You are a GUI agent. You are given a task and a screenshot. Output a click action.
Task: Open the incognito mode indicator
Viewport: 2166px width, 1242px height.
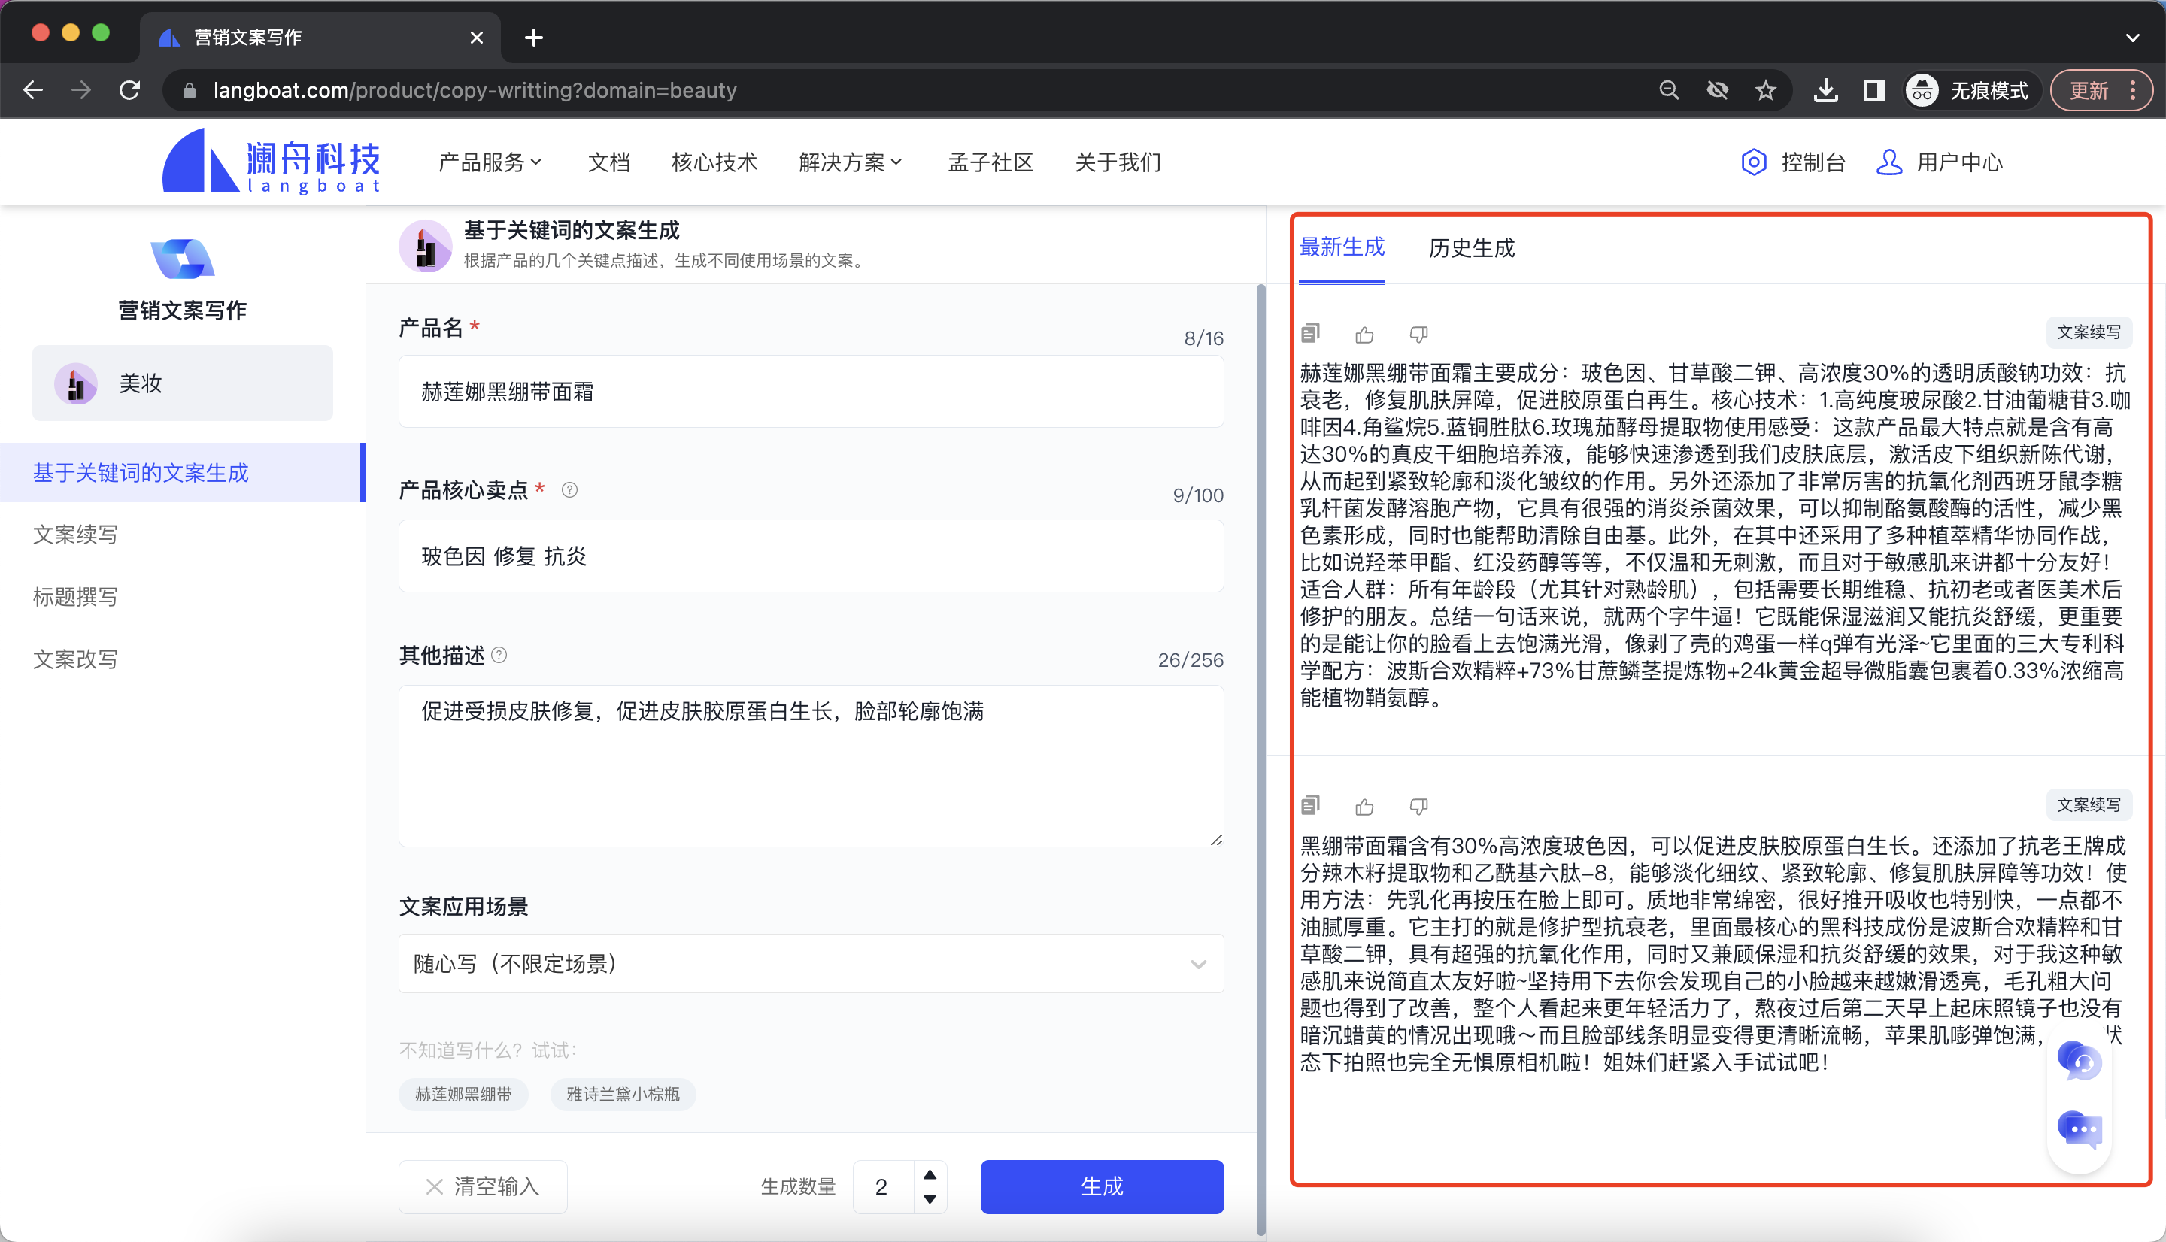click(x=1970, y=90)
